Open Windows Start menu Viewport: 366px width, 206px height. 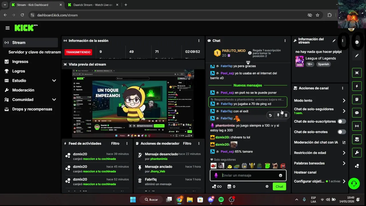(x=133, y=199)
